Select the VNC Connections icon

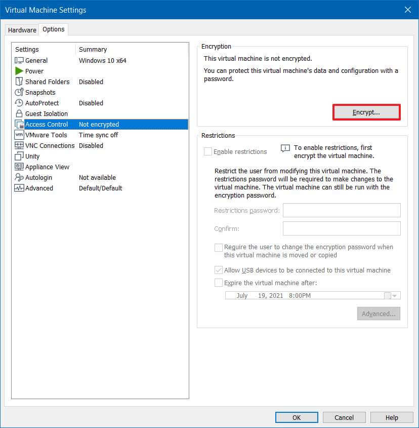(x=19, y=145)
